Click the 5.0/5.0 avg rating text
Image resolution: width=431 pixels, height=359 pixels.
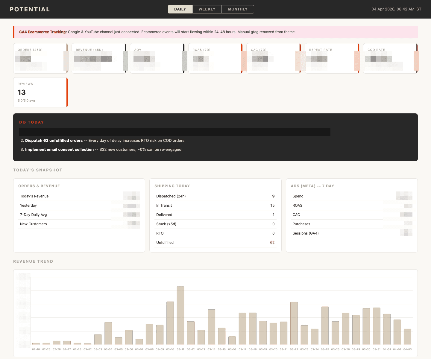26,101
